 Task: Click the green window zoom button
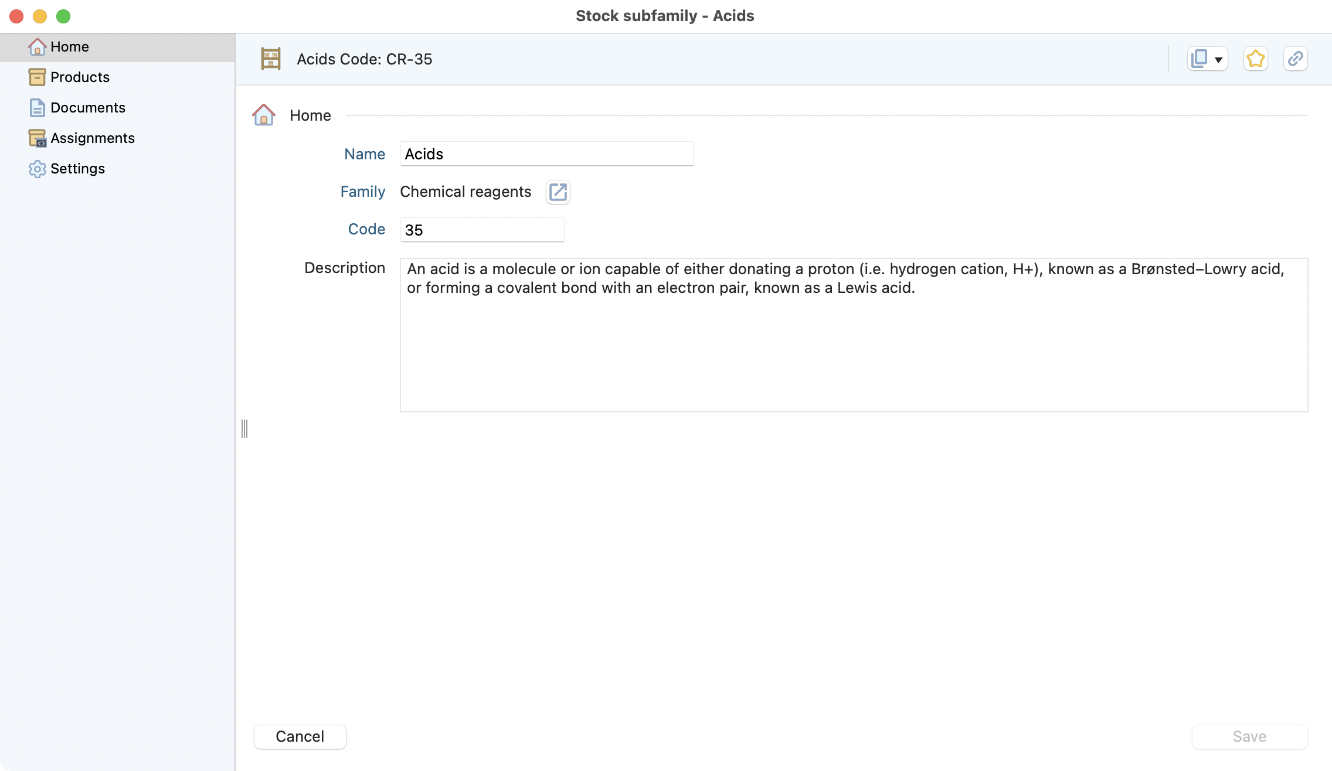tap(63, 16)
